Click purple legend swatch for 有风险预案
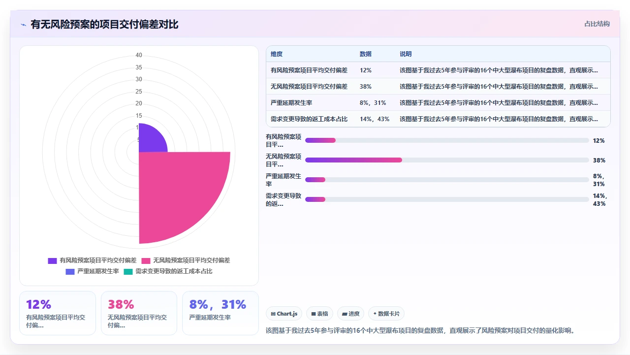 point(52,260)
